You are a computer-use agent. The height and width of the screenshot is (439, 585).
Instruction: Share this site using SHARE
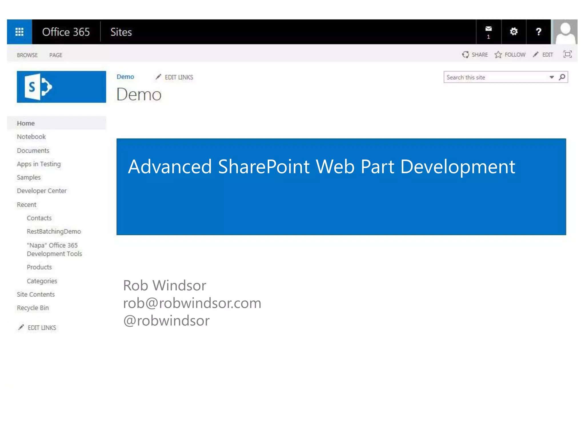[x=475, y=55]
